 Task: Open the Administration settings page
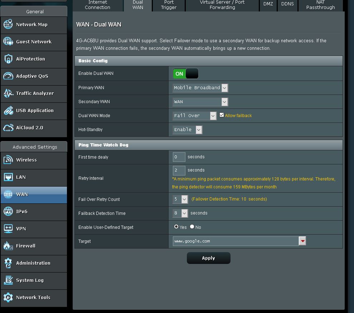[33, 263]
